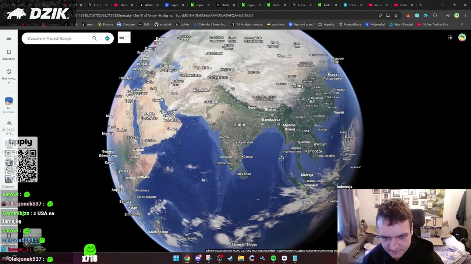Open the Google account avatar

click(462, 37)
